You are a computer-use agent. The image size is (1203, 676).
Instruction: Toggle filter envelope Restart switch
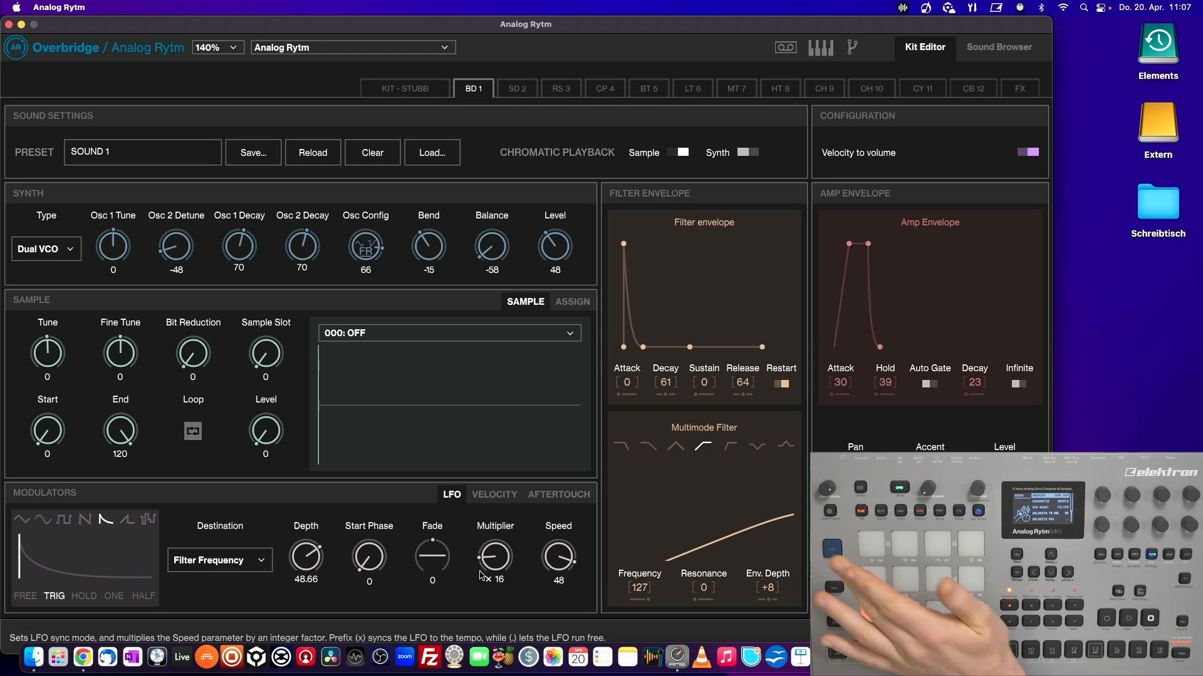[781, 384]
